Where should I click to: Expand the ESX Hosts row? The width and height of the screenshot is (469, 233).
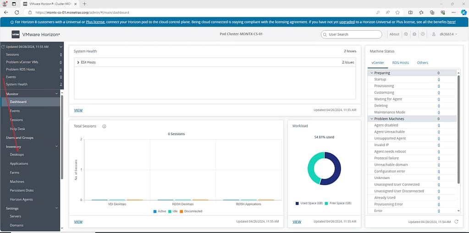78,62
